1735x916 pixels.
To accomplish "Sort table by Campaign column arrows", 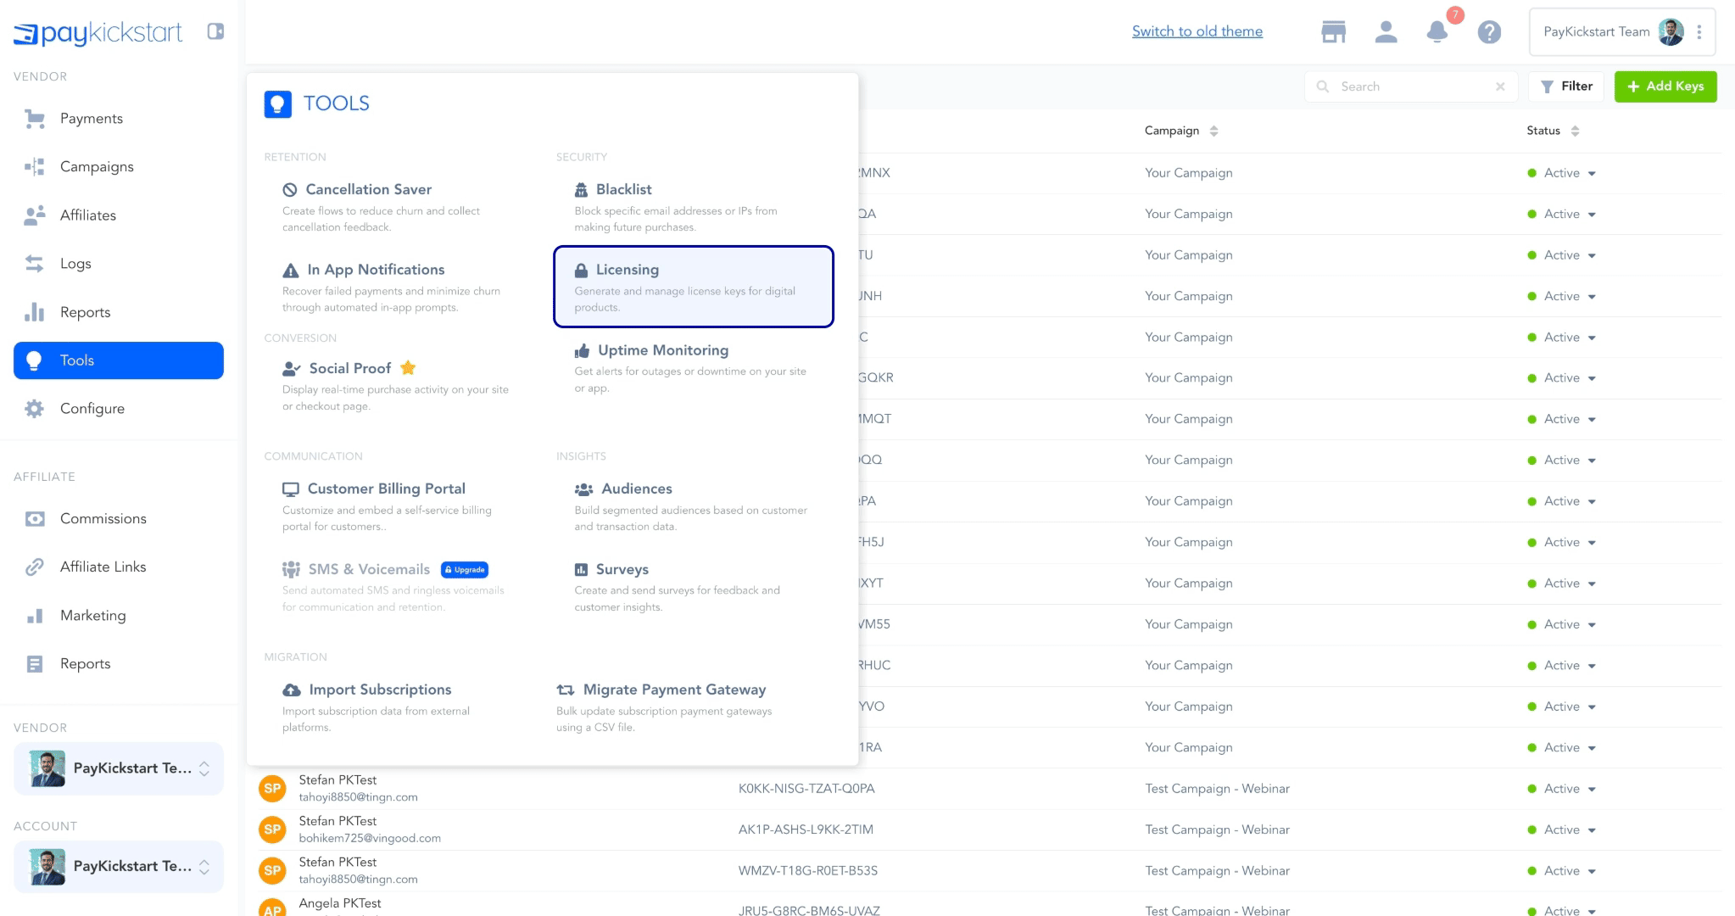I will 1213,131.
